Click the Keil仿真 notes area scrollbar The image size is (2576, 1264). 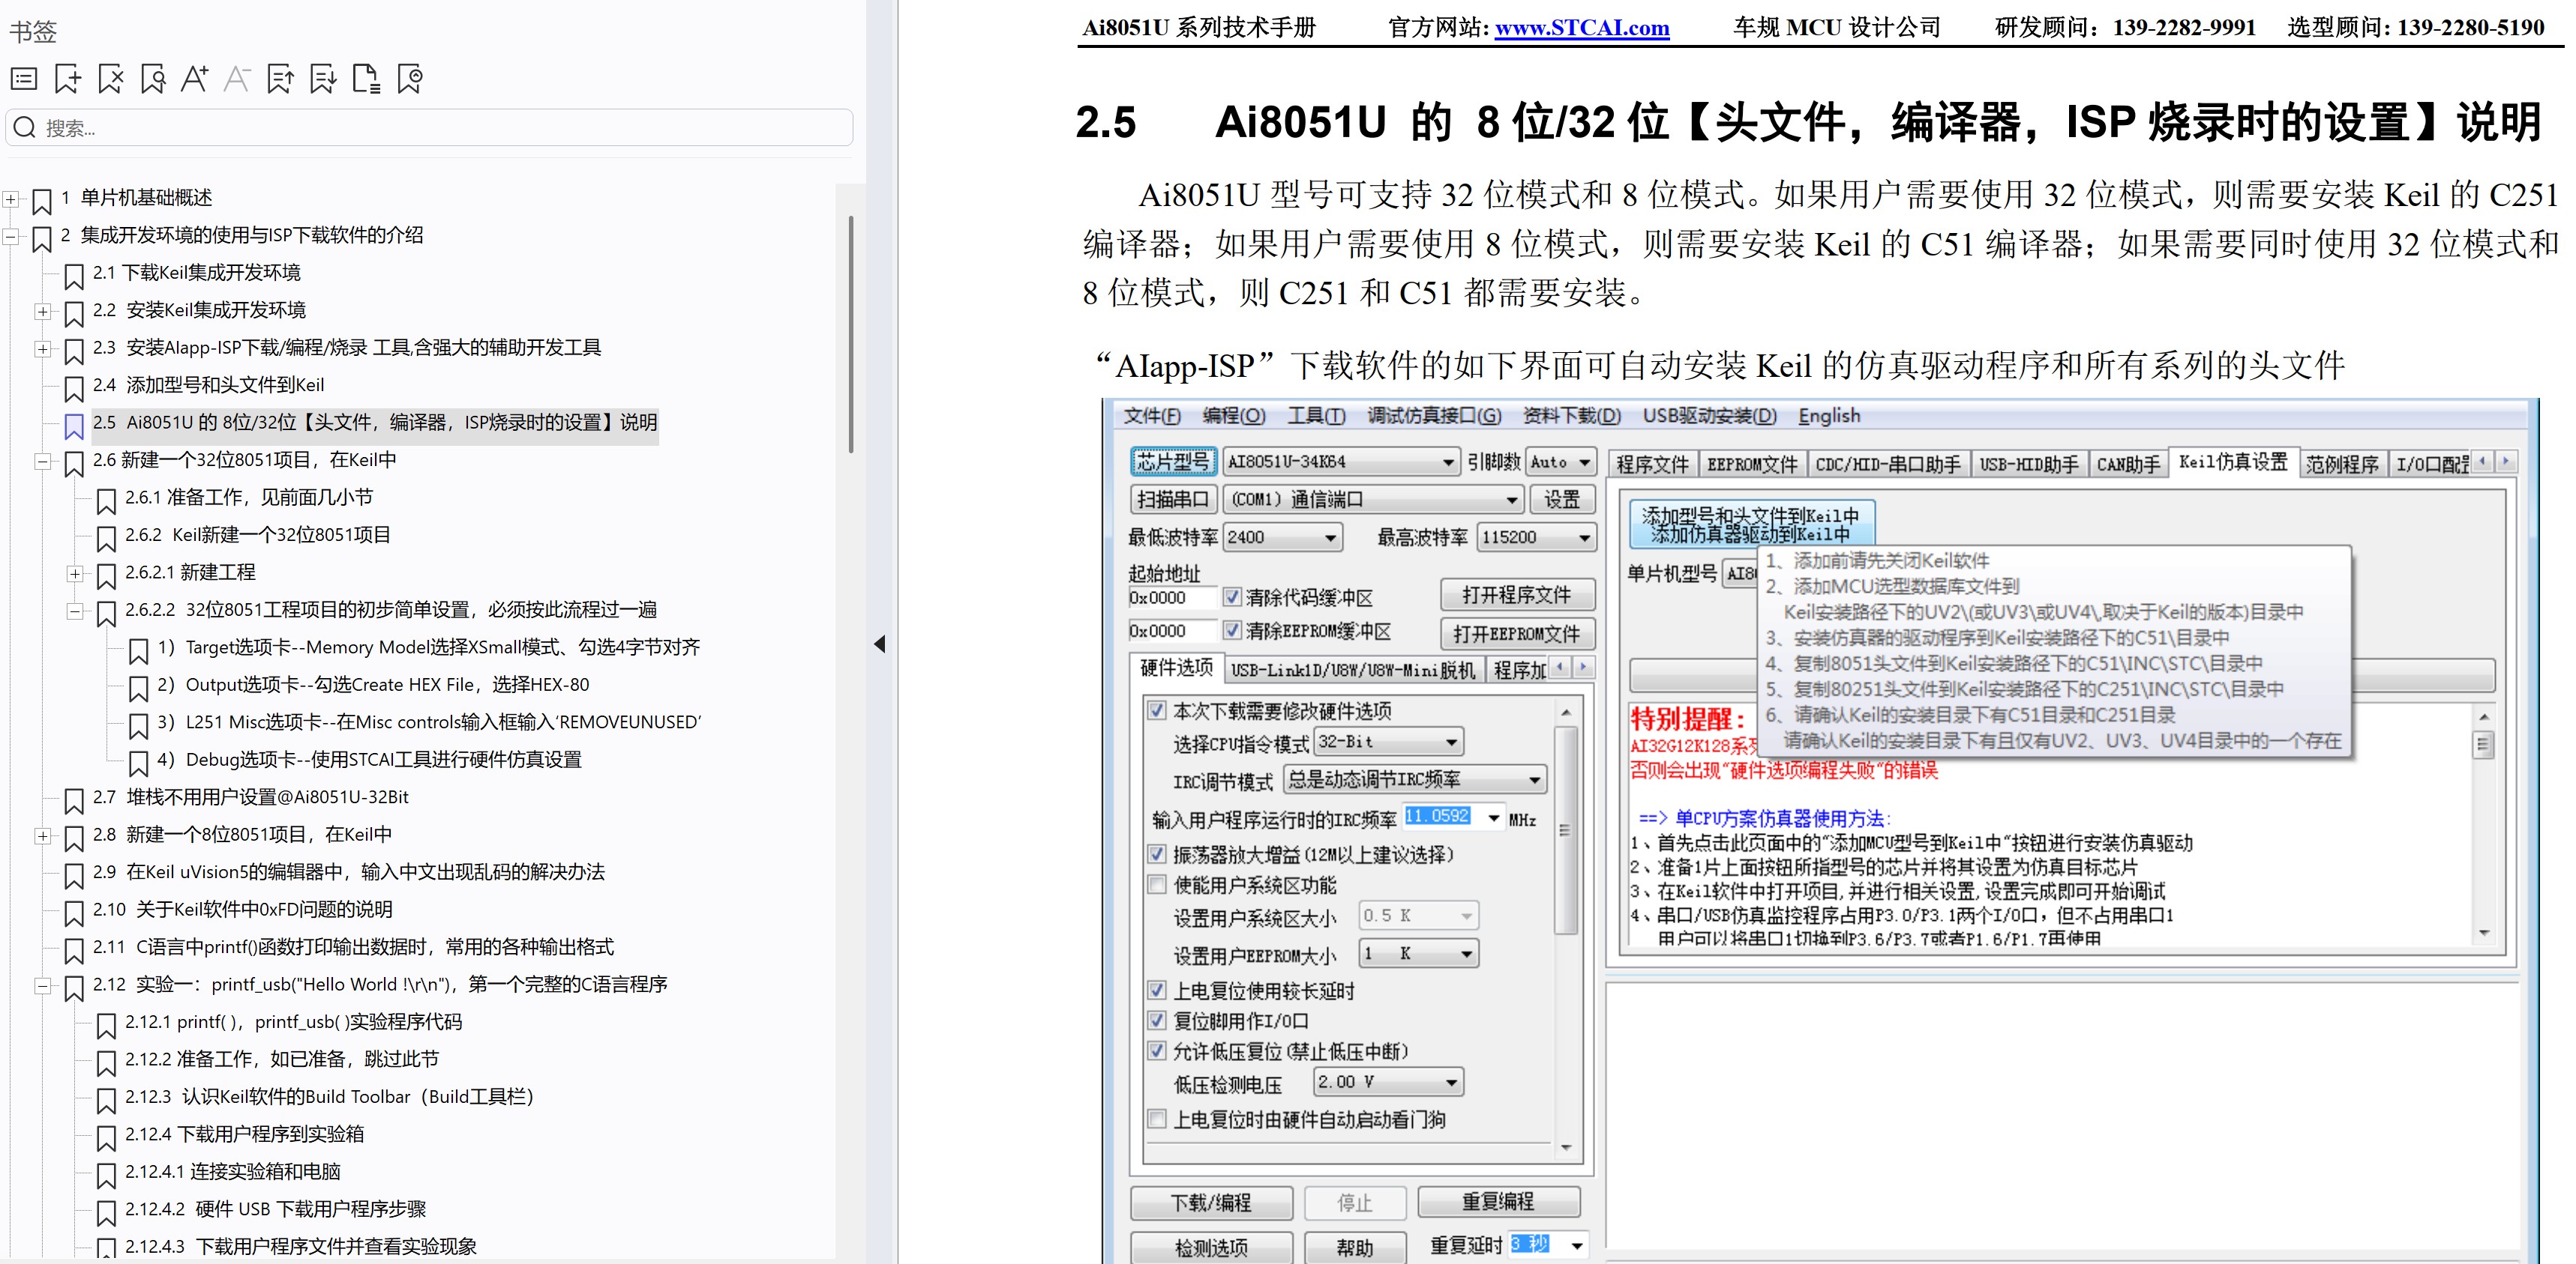2483,745
